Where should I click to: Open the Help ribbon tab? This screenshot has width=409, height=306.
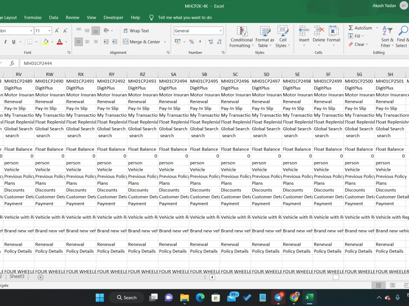tap(135, 18)
